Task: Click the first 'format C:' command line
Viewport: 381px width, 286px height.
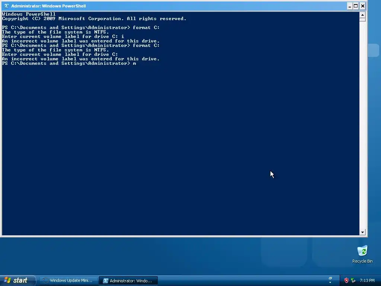Action: click(81, 28)
